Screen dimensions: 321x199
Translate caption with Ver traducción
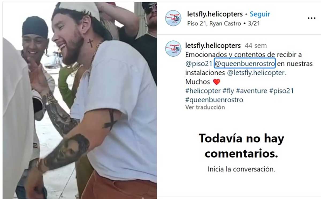pyautogui.click(x=205, y=107)
